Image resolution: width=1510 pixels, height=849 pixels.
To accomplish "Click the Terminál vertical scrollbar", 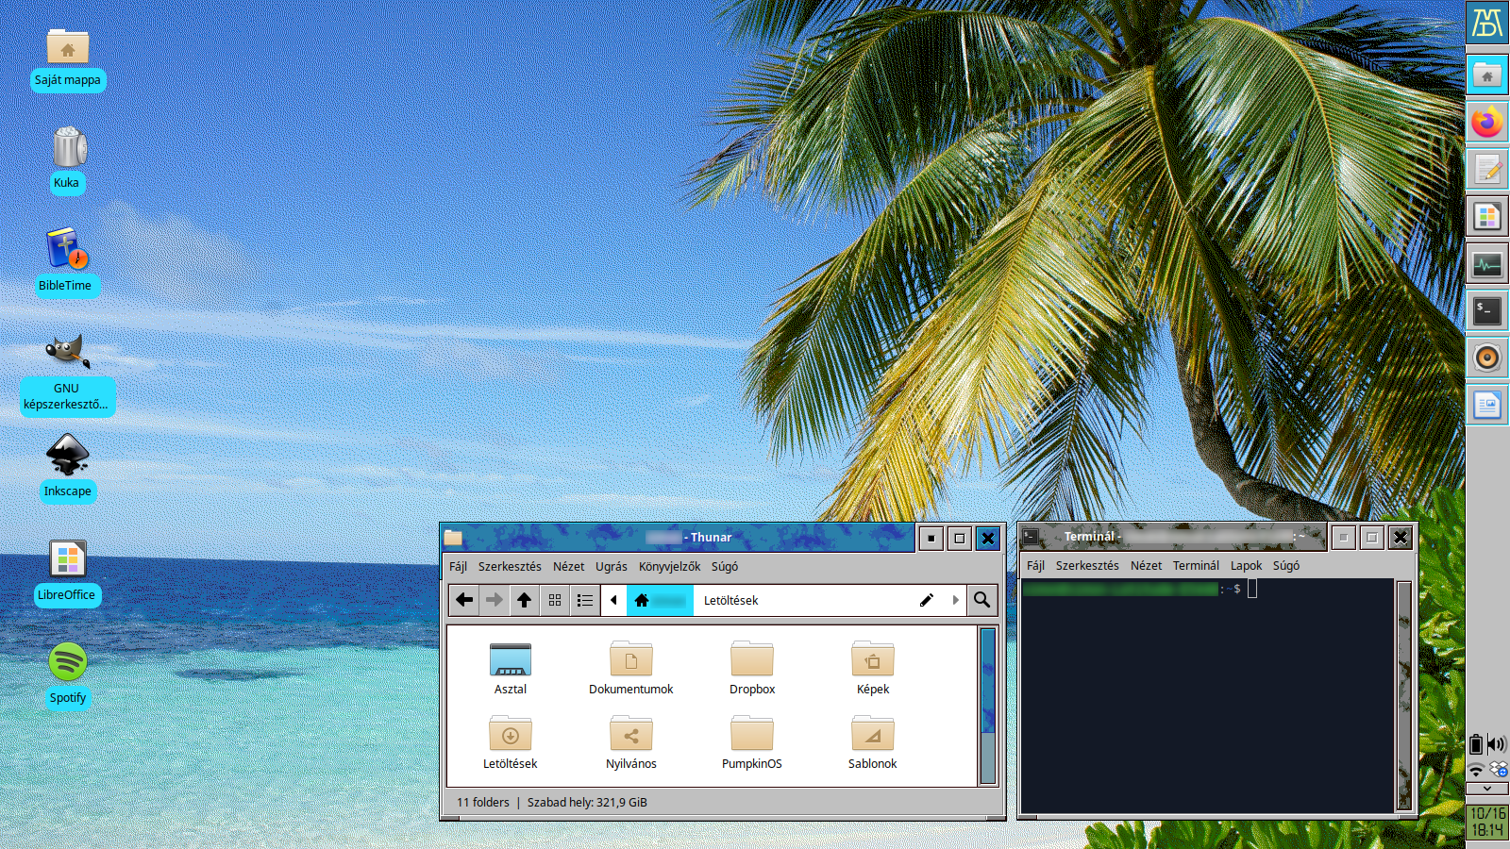I will tap(1404, 696).
